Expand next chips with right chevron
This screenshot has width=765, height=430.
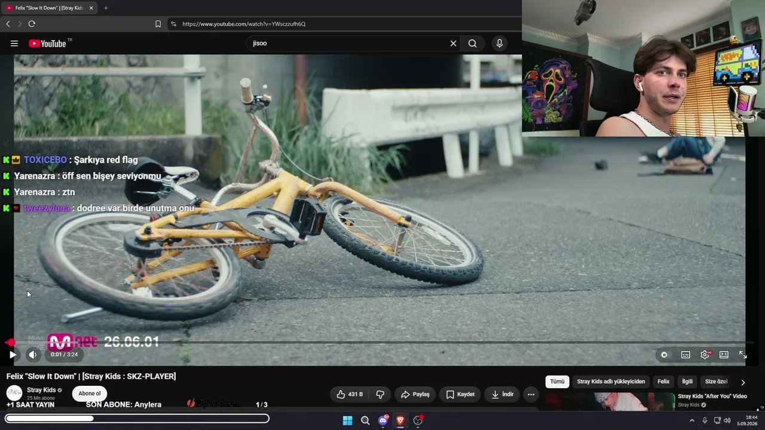pos(743,382)
